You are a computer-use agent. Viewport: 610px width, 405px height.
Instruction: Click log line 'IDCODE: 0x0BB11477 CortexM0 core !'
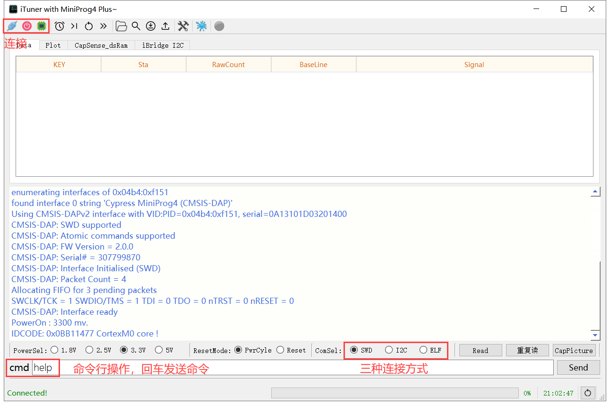point(85,334)
